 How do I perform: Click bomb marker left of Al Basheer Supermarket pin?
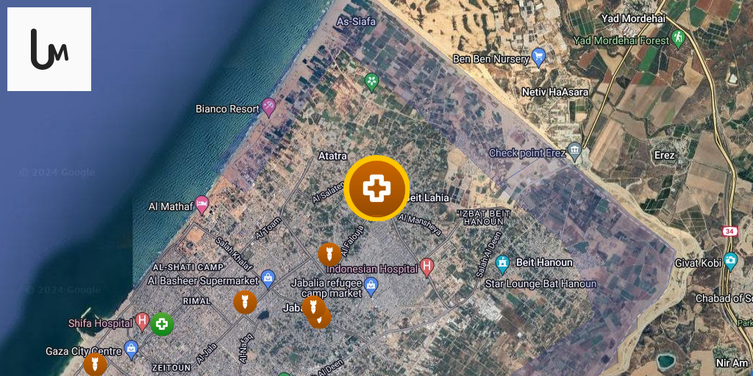point(245,302)
